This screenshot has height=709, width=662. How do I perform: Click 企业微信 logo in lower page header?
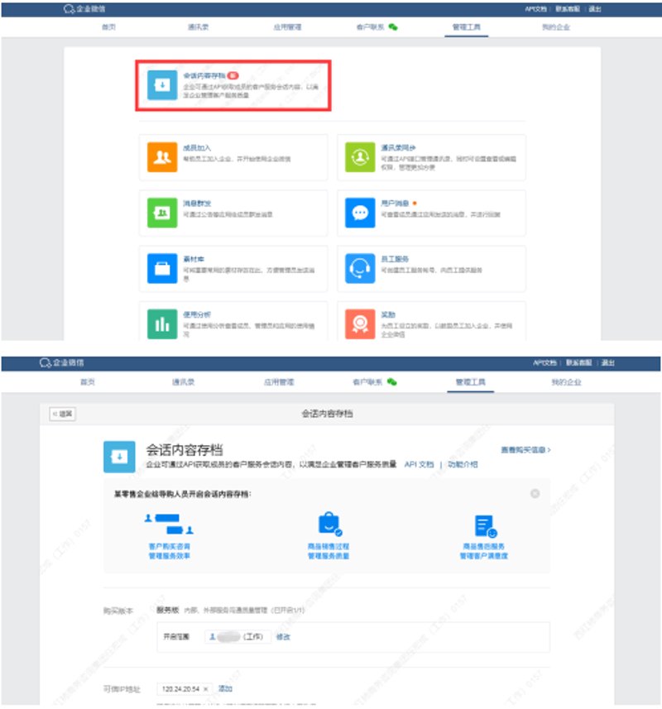coord(61,362)
